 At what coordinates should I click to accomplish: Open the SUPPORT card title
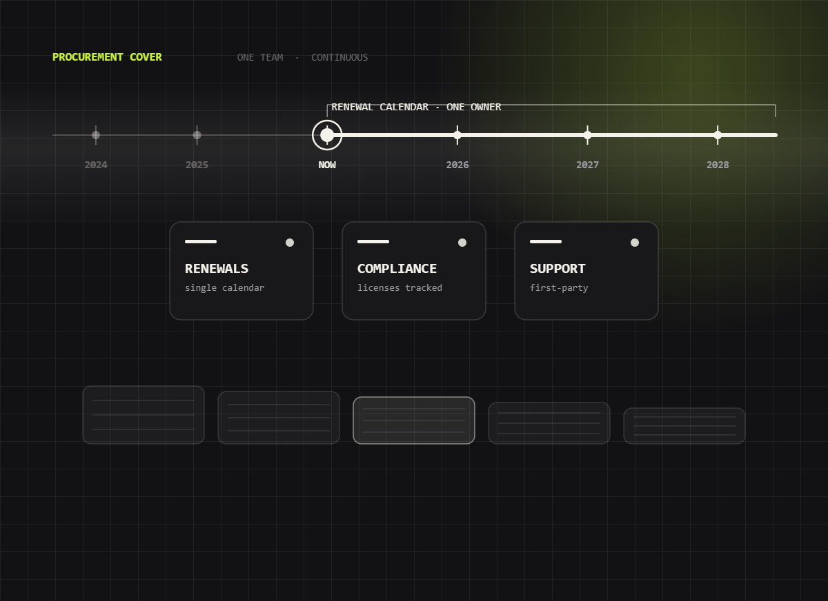[558, 269]
